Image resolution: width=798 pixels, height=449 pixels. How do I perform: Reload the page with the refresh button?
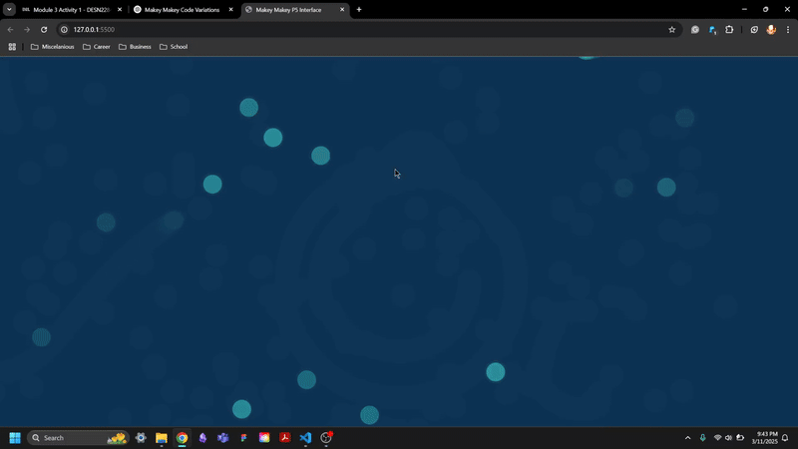[x=44, y=30]
